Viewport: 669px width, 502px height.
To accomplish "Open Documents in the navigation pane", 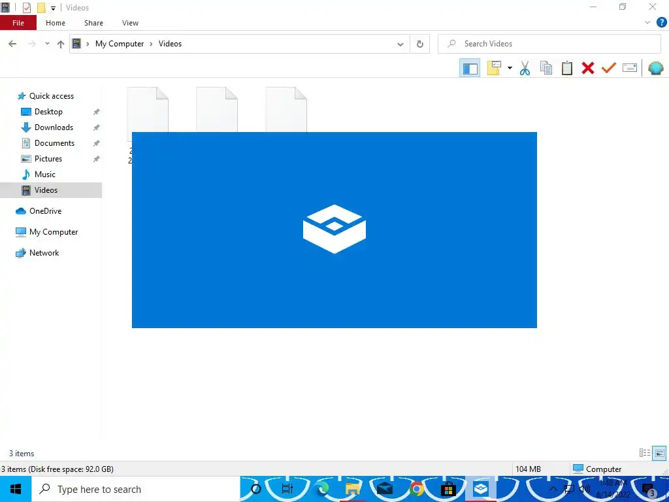I will (x=54, y=143).
